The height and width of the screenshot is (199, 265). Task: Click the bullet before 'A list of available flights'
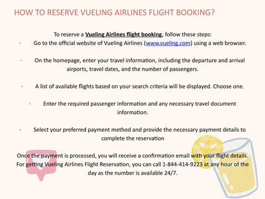pos(22,87)
